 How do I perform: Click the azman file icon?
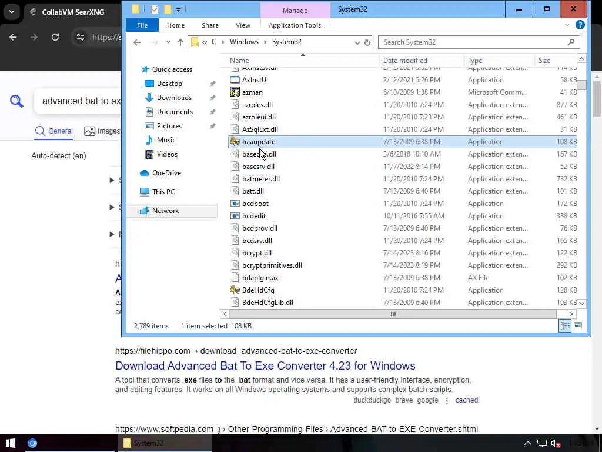coord(235,92)
